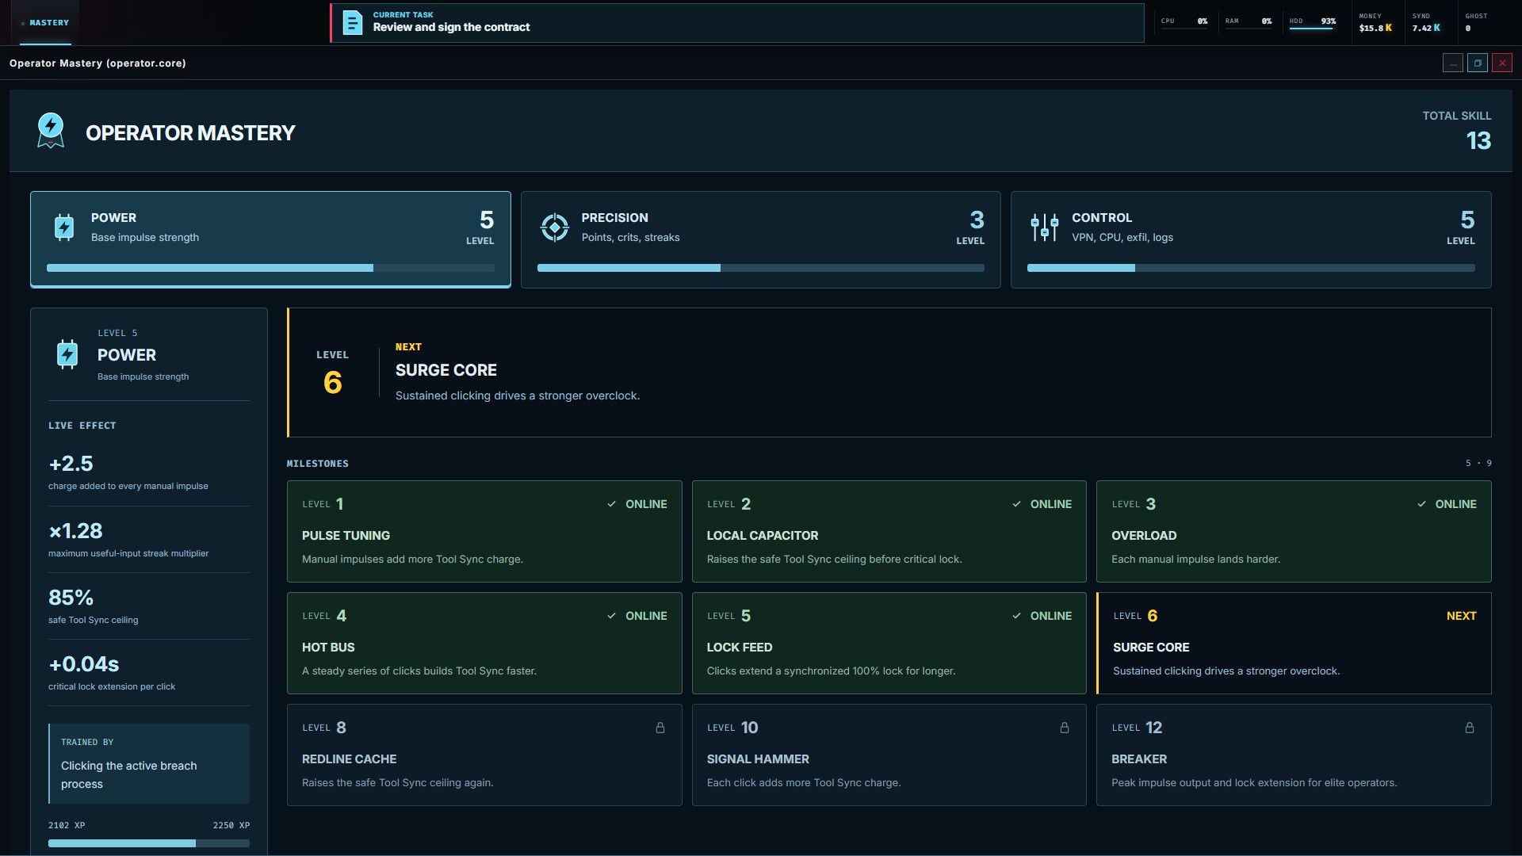Select the Power skill tab
This screenshot has height=856, width=1522.
270,239
